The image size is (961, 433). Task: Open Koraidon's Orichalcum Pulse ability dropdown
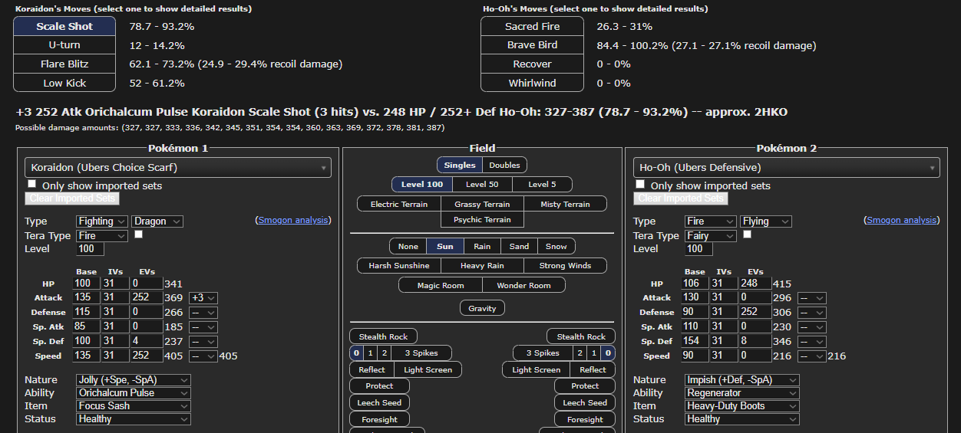134,392
